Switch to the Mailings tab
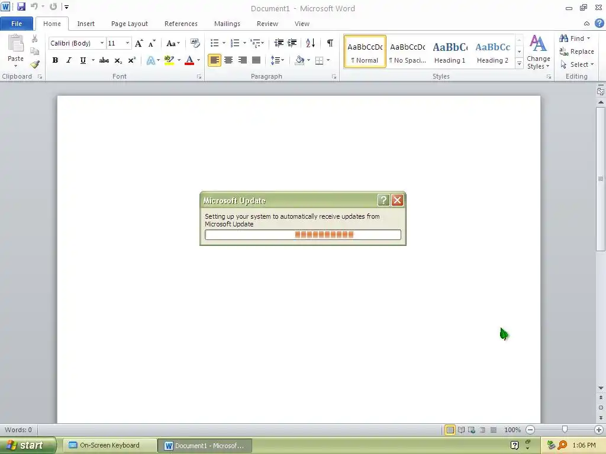Screen dimensions: 606x454 point(227,24)
